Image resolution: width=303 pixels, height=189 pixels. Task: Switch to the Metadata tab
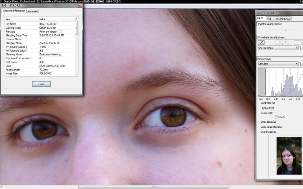pos(32,11)
